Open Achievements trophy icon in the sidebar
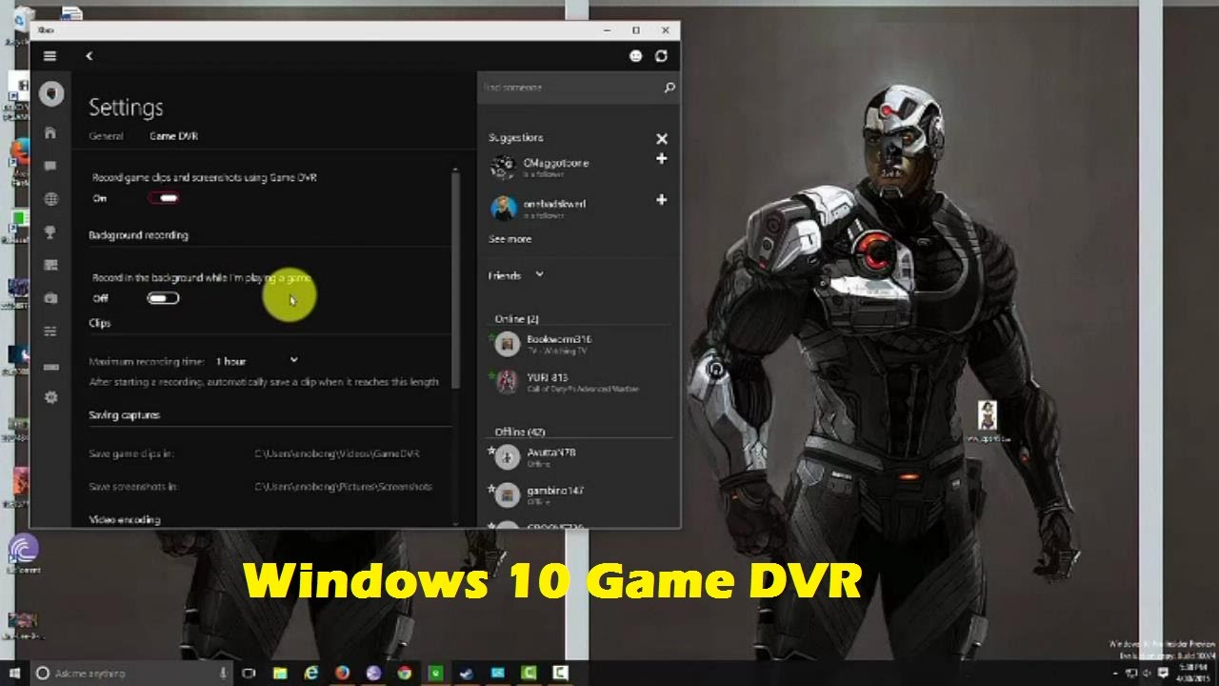Screen dimensions: 1219x686 (x=51, y=232)
